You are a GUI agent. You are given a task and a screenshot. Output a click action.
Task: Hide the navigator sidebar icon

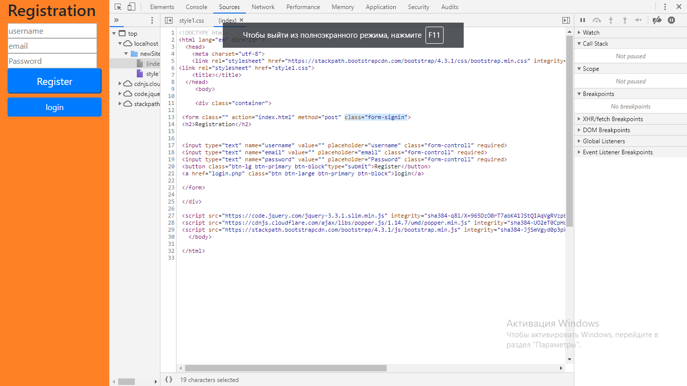[168, 20]
